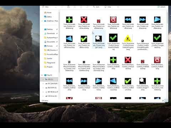Screen dimensions: 171x128
Task: Expand the OS (C:) drive node
Action: click(x=43, y=79)
